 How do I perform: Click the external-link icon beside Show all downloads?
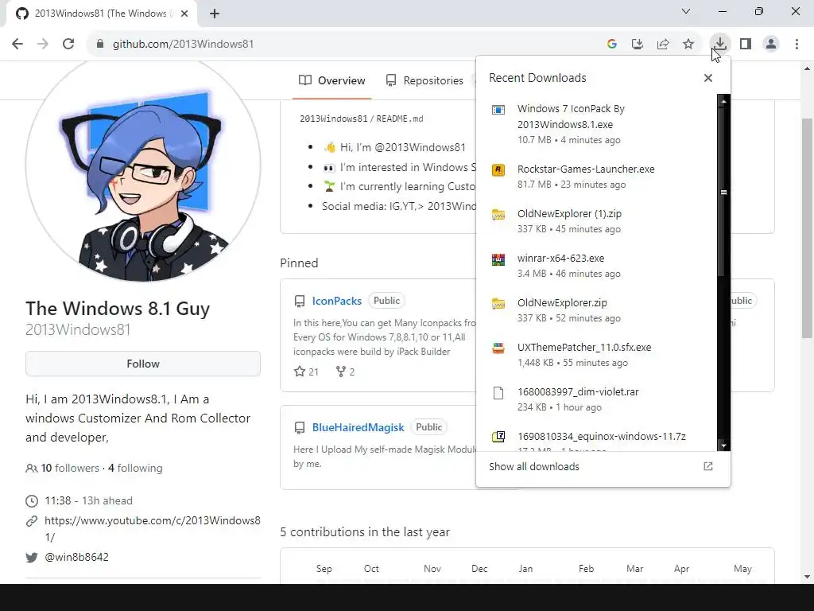click(708, 466)
